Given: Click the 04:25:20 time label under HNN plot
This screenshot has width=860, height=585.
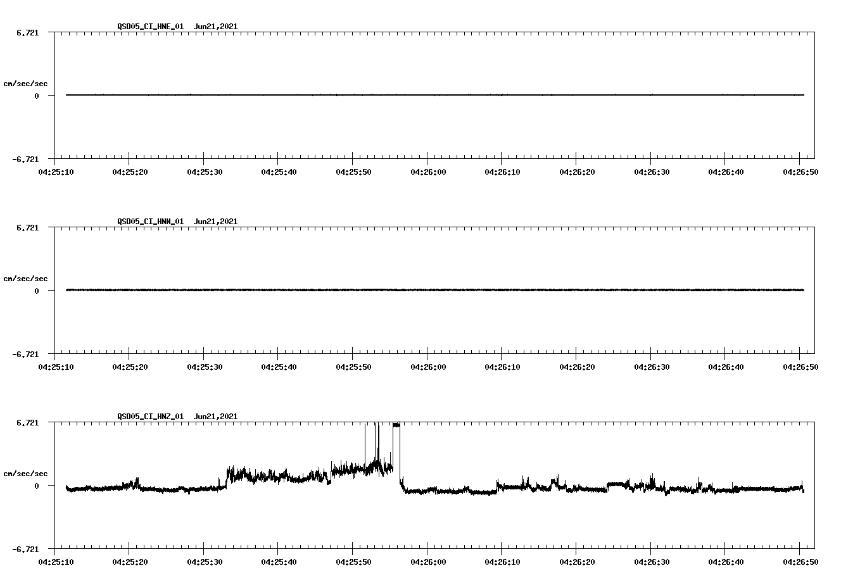Looking at the screenshot, I should pyautogui.click(x=129, y=367).
